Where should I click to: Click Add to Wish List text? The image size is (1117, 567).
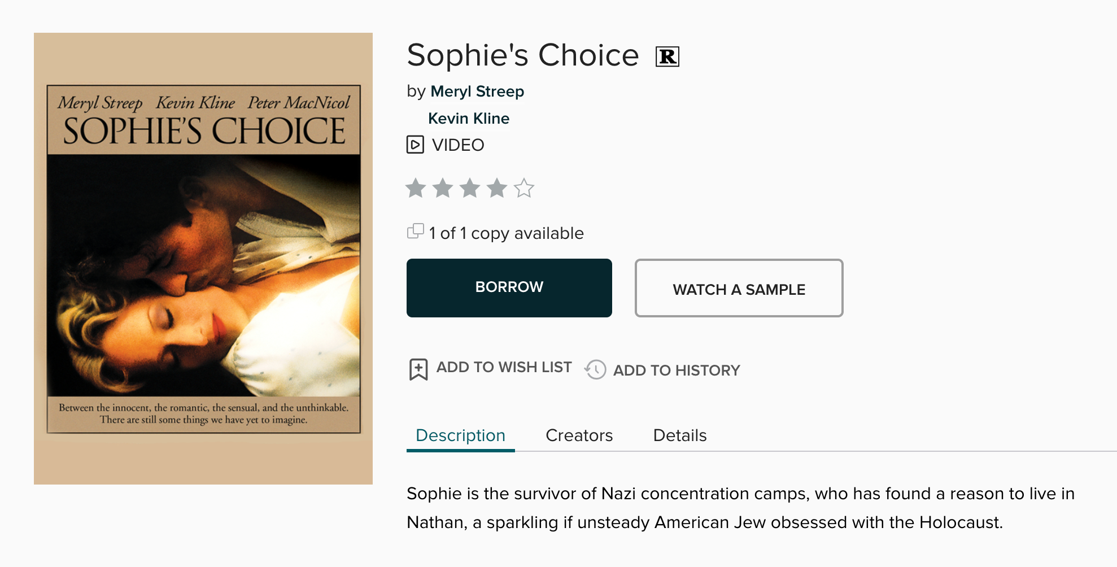pos(504,367)
